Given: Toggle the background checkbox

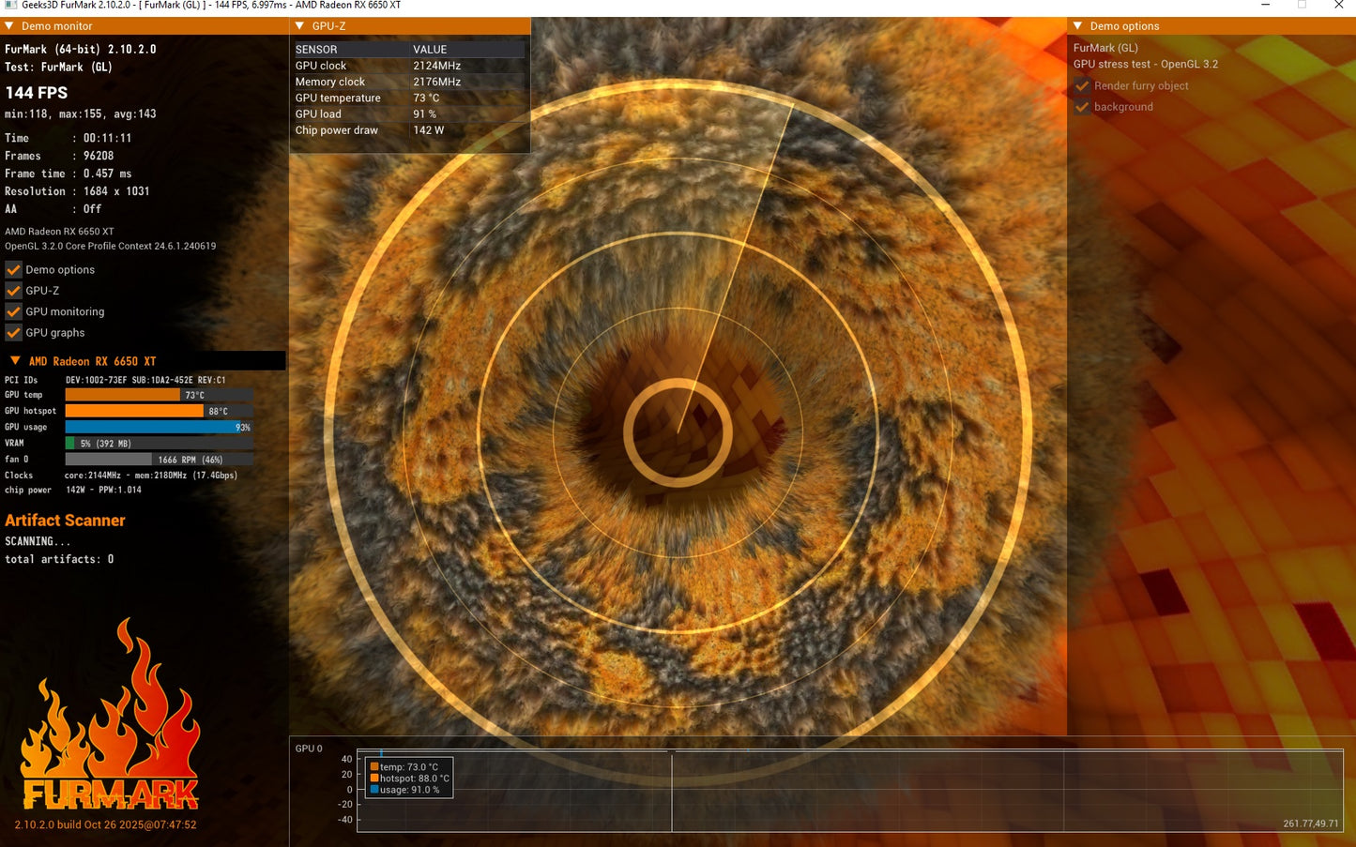Looking at the screenshot, I should 1082,107.
